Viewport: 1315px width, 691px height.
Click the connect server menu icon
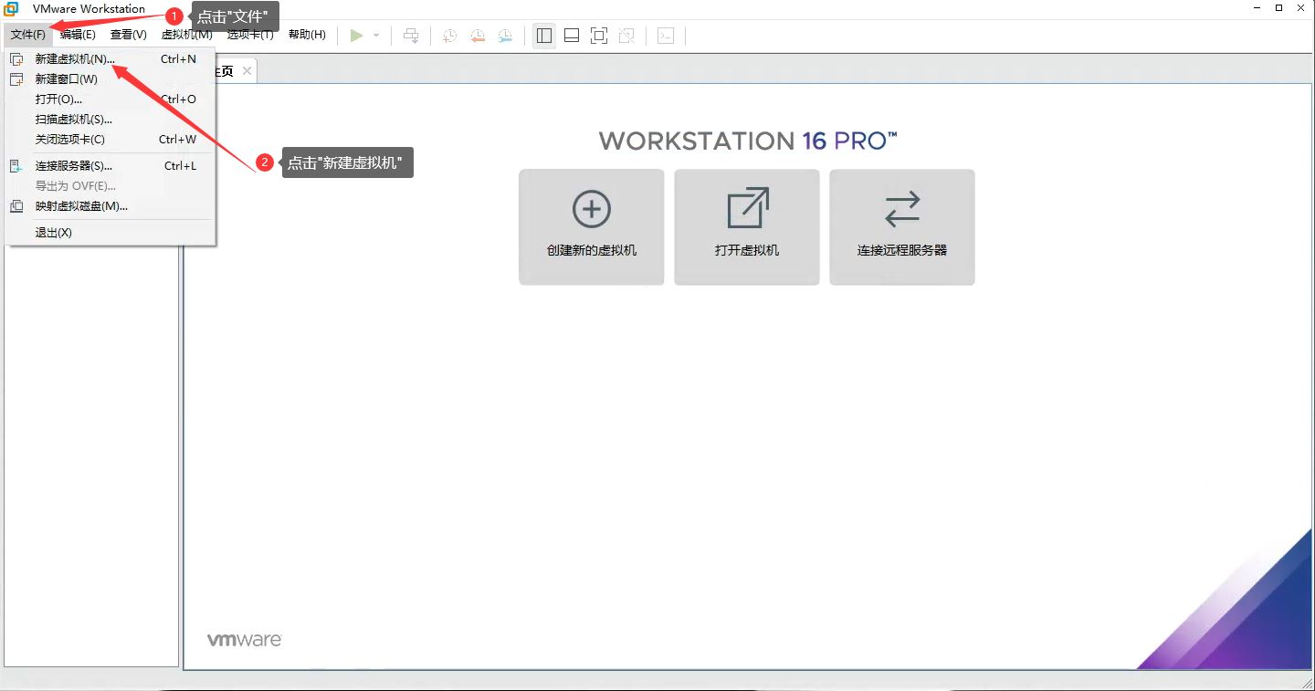pyautogui.click(x=16, y=166)
